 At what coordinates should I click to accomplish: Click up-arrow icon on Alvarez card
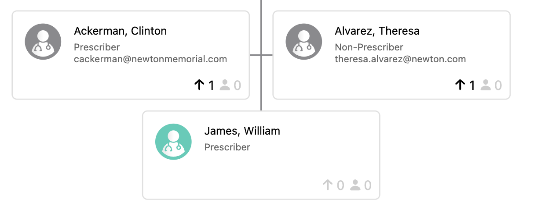(460, 85)
